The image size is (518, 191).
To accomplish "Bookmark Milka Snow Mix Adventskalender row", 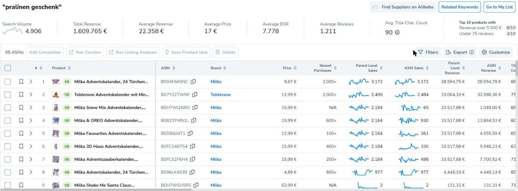I will tap(21, 108).
